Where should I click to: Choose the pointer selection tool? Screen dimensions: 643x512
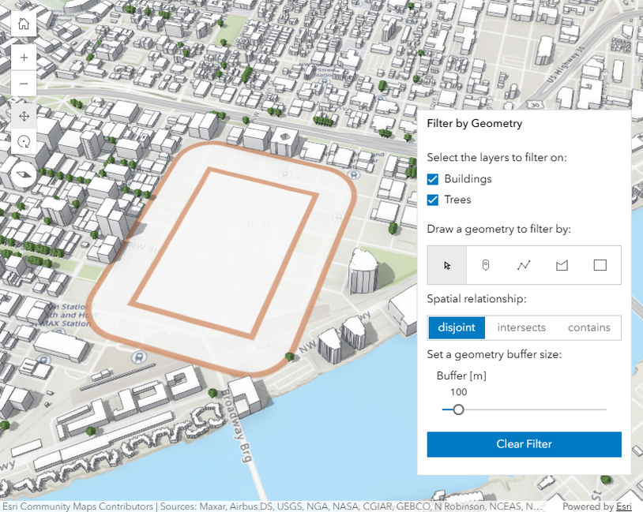pos(447,265)
